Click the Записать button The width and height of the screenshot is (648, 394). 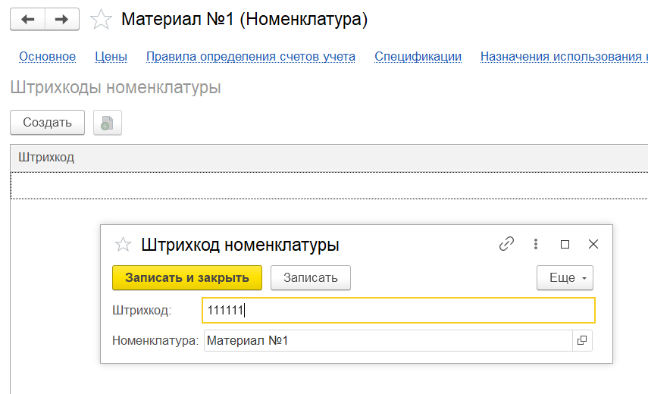pyautogui.click(x=310, y=278)
